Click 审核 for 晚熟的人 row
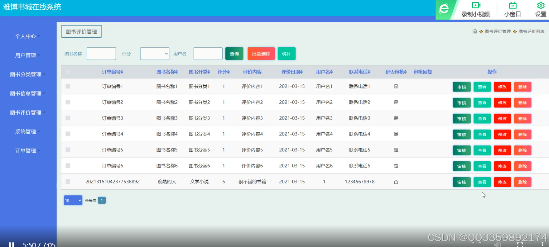 coord(462,182)
